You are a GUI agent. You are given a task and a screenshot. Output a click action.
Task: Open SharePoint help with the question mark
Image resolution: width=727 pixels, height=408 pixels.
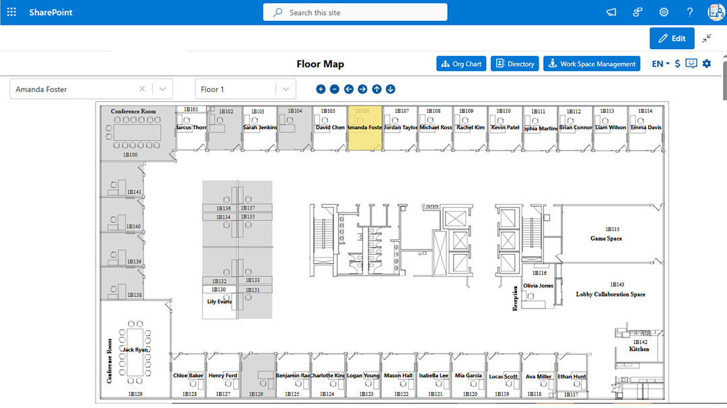pos(689,11)
